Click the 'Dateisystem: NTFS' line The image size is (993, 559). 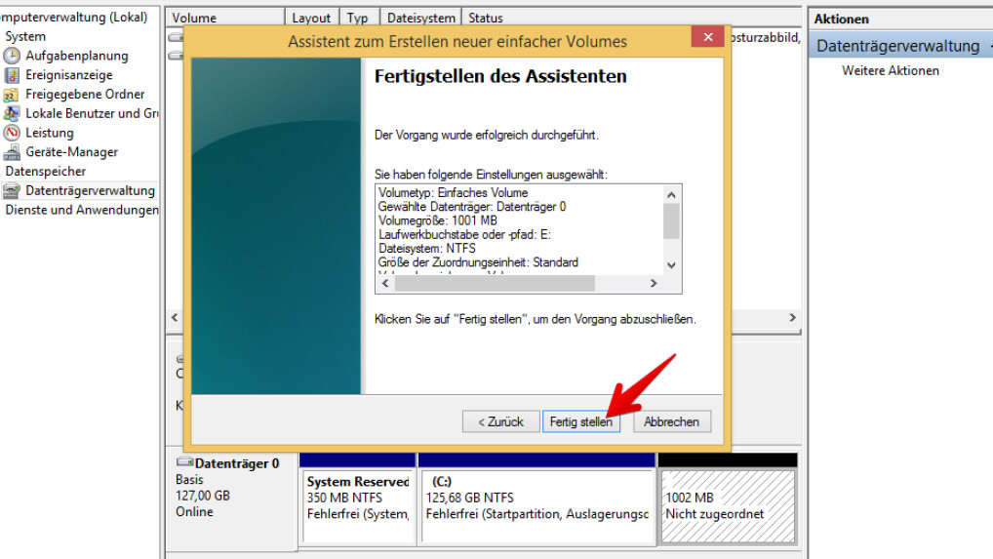[x=427, y=248]
